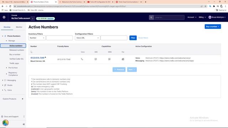Switch to the Monitor tab

point(19,27)
